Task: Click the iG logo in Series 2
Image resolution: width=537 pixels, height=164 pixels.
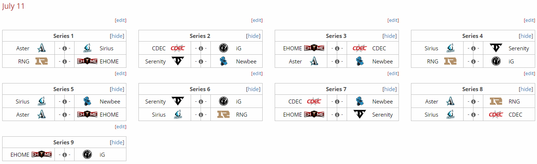Action: [224, 48]
